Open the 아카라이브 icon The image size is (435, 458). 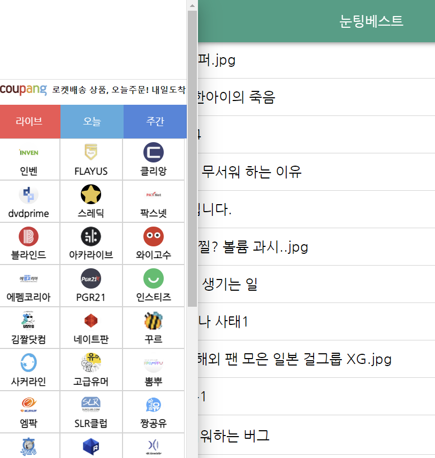tap(91, 236)
